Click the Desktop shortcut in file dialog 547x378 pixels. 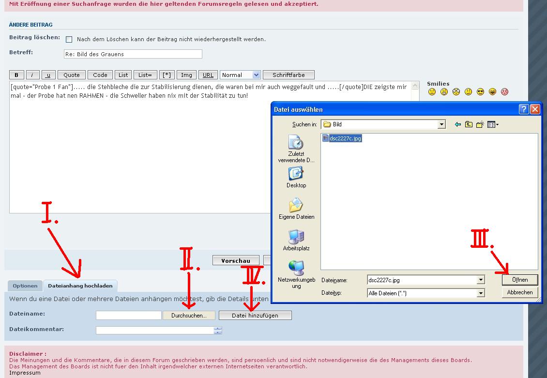click(296, 177)
